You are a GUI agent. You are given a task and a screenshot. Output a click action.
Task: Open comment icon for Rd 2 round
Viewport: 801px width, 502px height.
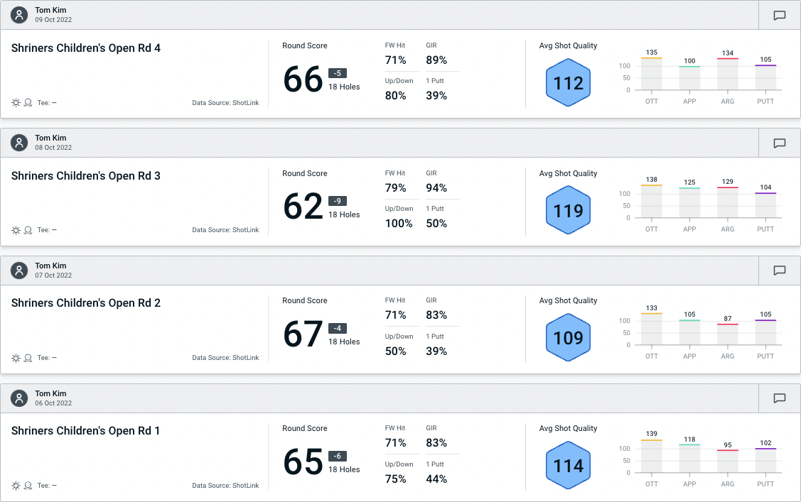coord(779,271)
